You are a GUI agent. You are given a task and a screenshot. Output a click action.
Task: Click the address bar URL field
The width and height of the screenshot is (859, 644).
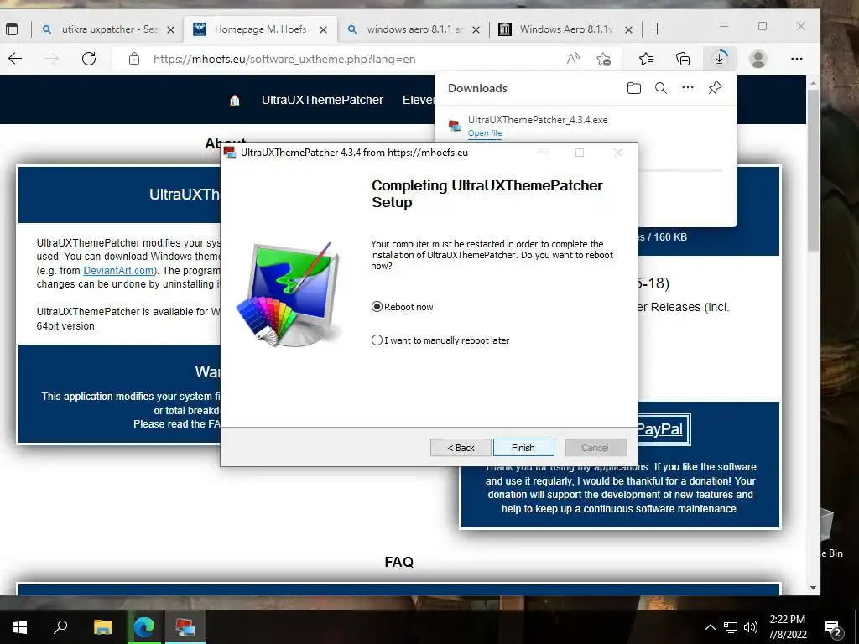[x=351, y=60]
